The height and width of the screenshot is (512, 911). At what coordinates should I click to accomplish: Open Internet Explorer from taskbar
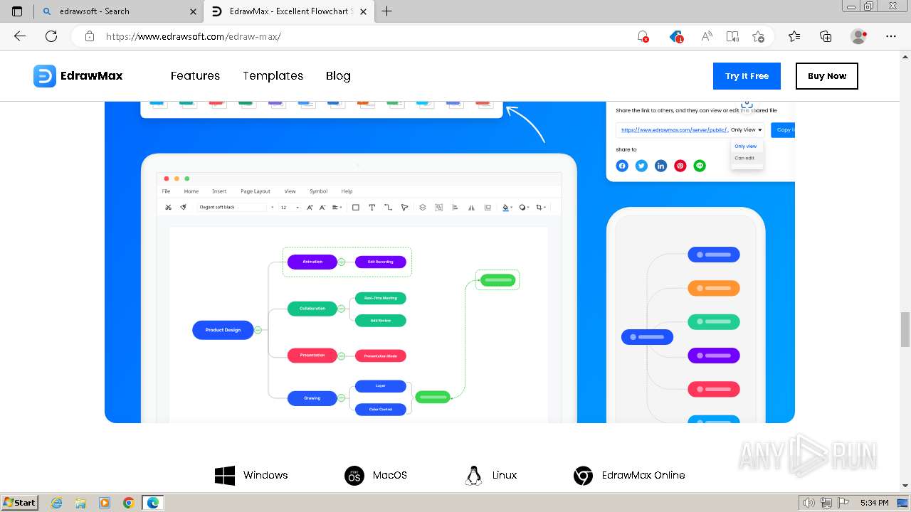tap(56, 503)
